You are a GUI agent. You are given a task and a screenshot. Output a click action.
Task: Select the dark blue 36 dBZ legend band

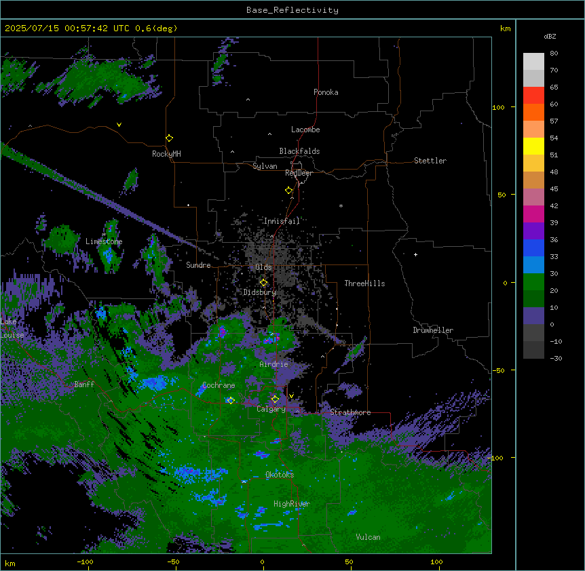click(x=533, y=248)
